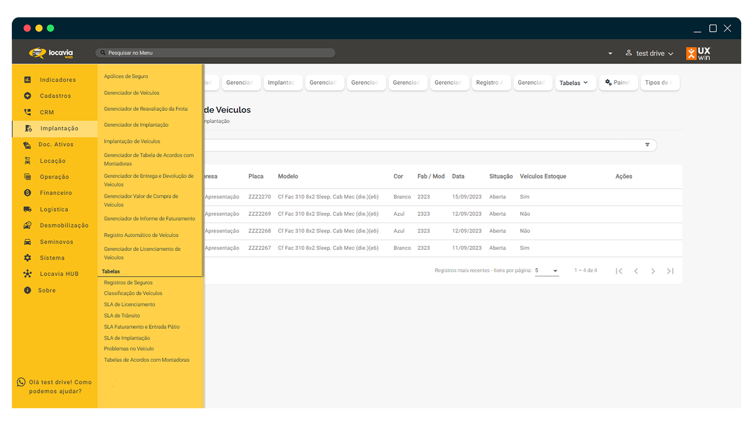Open the Tabelas dropdown tab

point(575,83)
